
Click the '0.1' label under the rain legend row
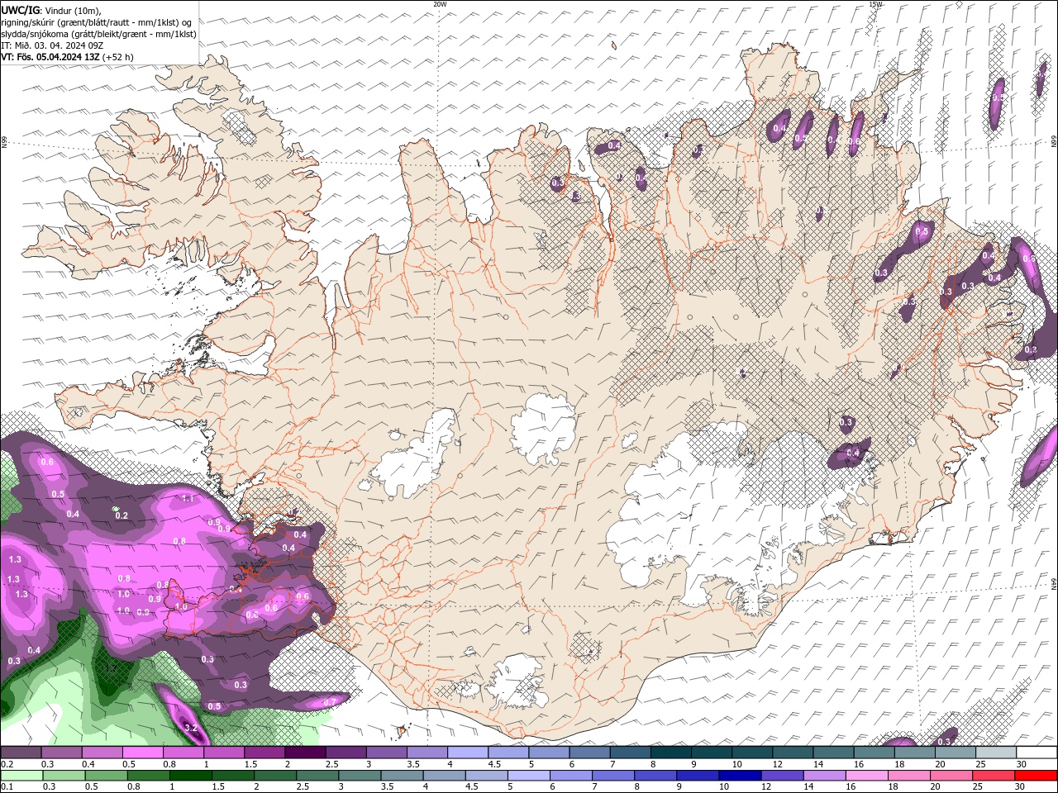(7, 786)
